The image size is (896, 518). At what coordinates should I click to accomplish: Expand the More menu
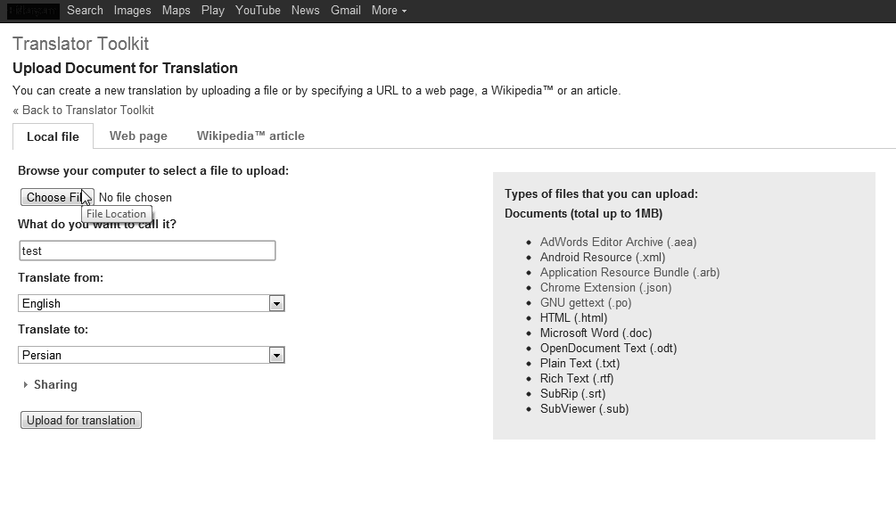pyautogui.click(x=389, y=11)
